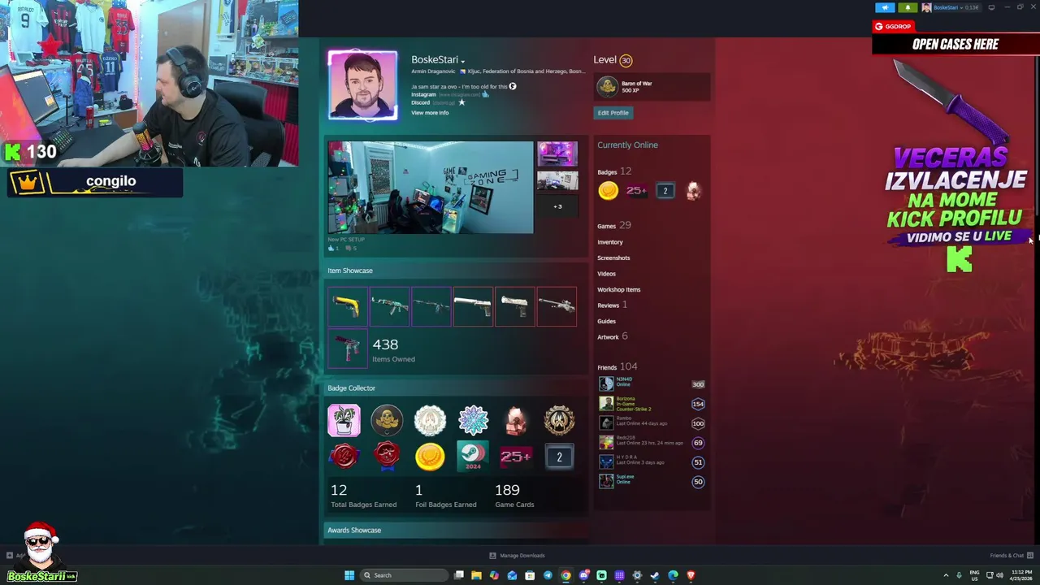Open the gold coin badge in Badge Collector

point(430,457)
